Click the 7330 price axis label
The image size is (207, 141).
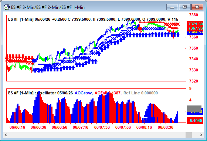point(194,70)
